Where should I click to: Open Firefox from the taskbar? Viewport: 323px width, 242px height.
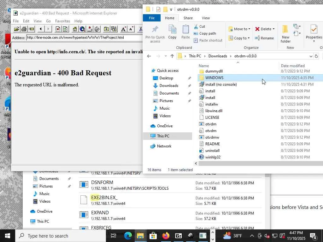(166, 236)
